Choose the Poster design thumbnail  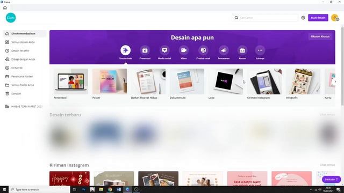(110, 81)
